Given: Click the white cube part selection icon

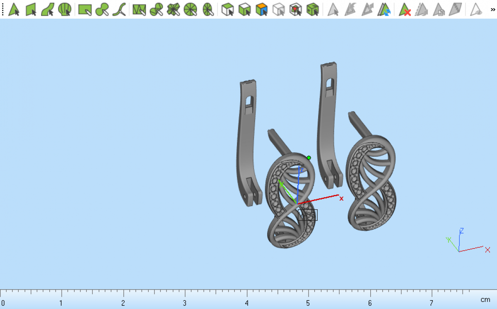Looking at the screenshot, I should pyautogui.click(x=227, y=9).
